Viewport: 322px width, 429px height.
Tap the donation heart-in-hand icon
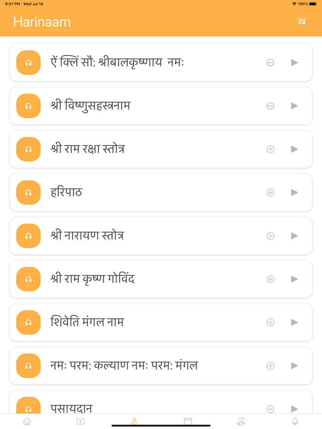[x=241, y=420]
